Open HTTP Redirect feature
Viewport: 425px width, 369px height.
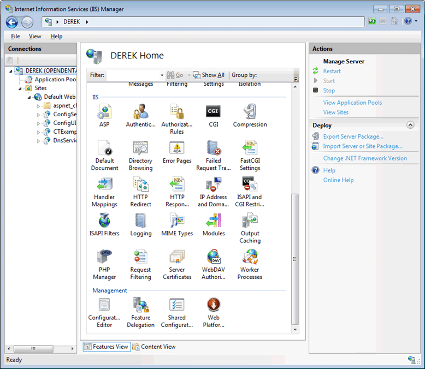(141, 192)
